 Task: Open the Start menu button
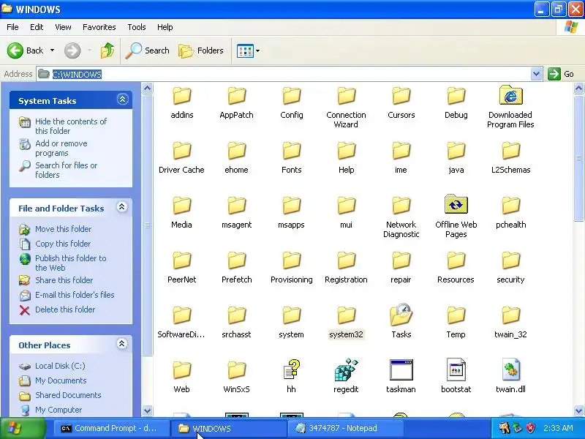(x=23, y=428)
